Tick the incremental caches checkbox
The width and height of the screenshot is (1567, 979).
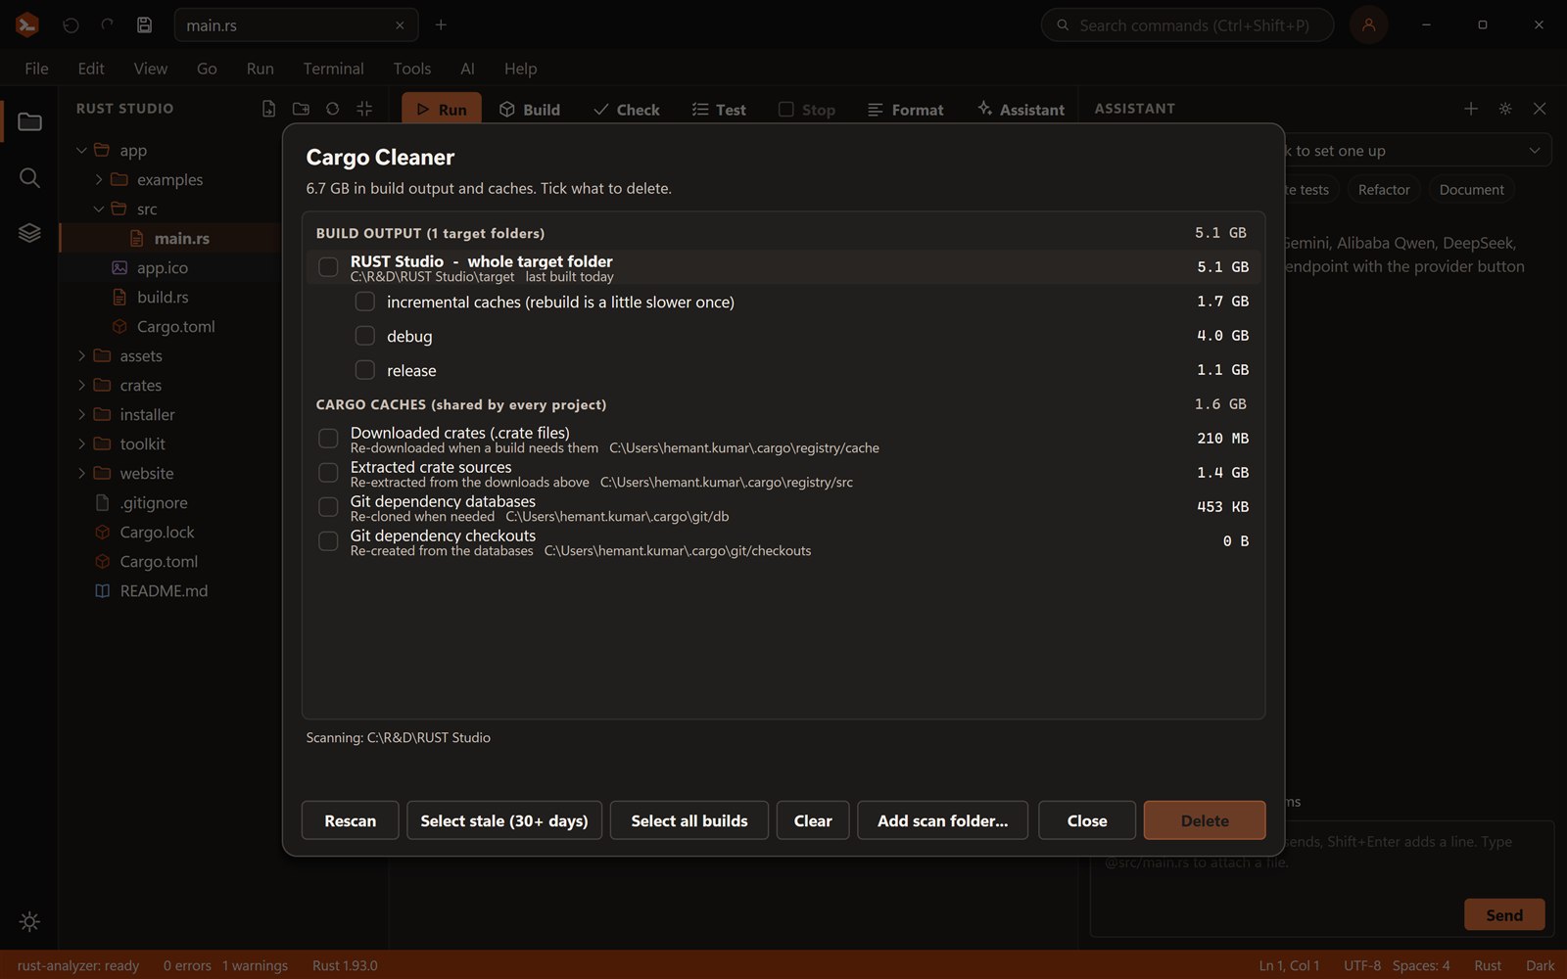[364, 302]
